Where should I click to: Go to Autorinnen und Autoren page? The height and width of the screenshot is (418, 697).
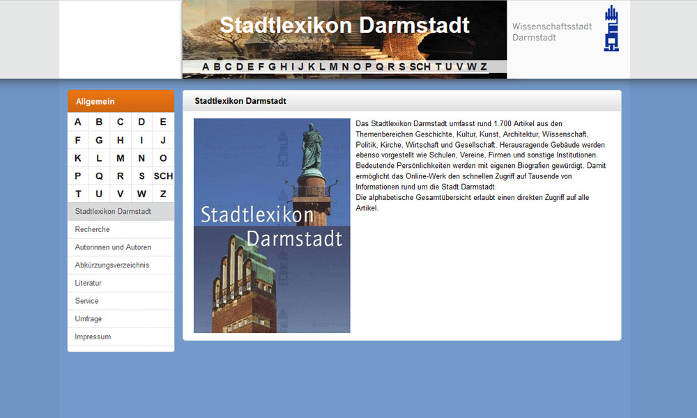(x=113, y=247)
